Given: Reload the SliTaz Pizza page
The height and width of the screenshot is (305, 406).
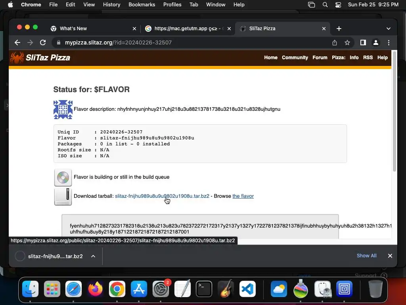Looking at the screenshot, I should click(43, 42).
